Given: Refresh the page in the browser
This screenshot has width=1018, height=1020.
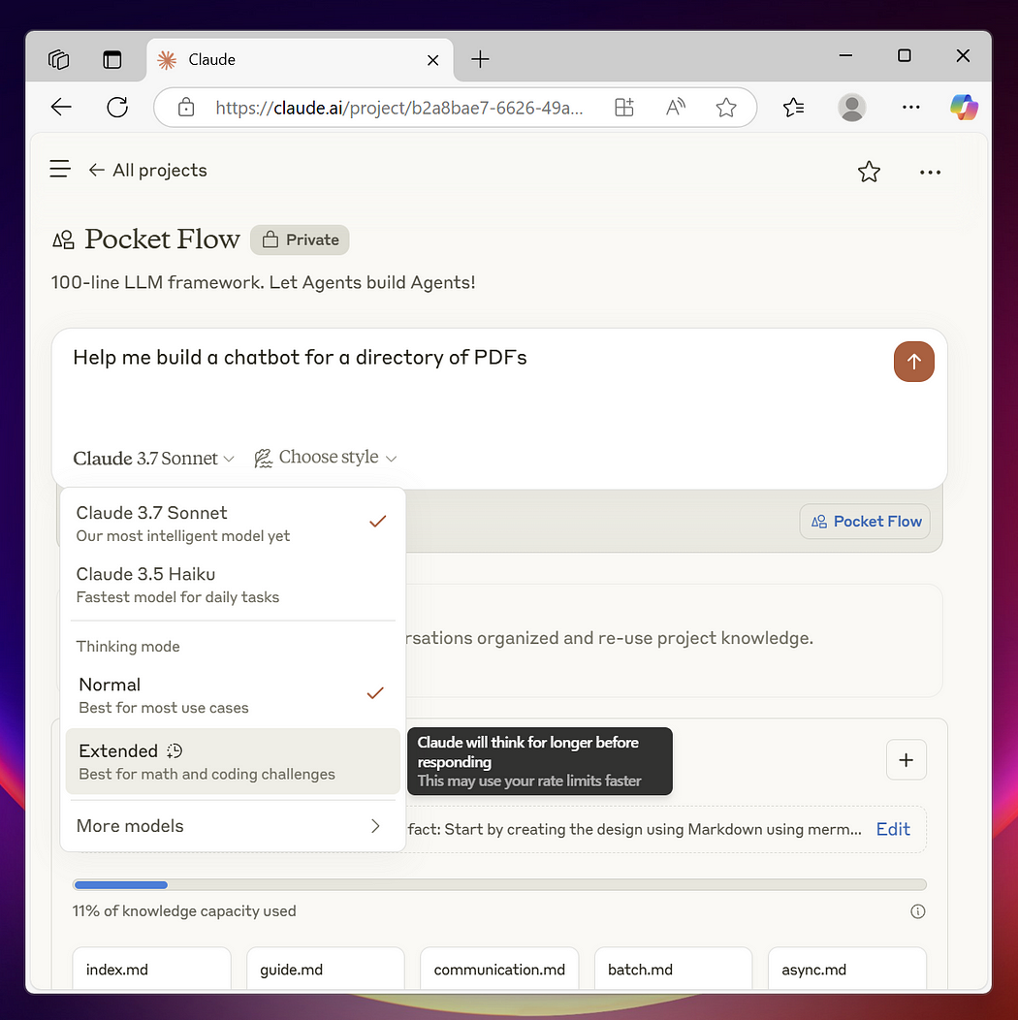Looking at the screenshot, I should tap(117, 108).
